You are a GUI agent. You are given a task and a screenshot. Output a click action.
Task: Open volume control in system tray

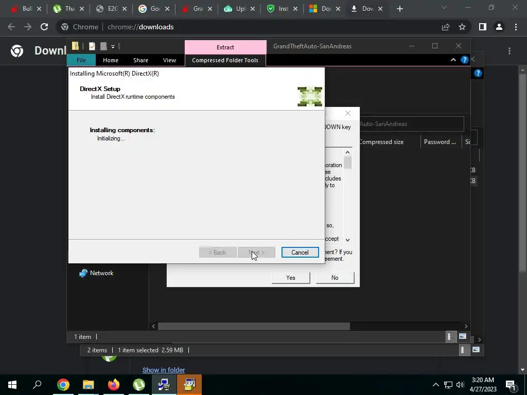coord(461,385)
